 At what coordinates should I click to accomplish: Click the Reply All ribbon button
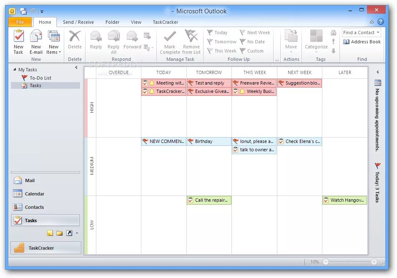coord(113,42)
